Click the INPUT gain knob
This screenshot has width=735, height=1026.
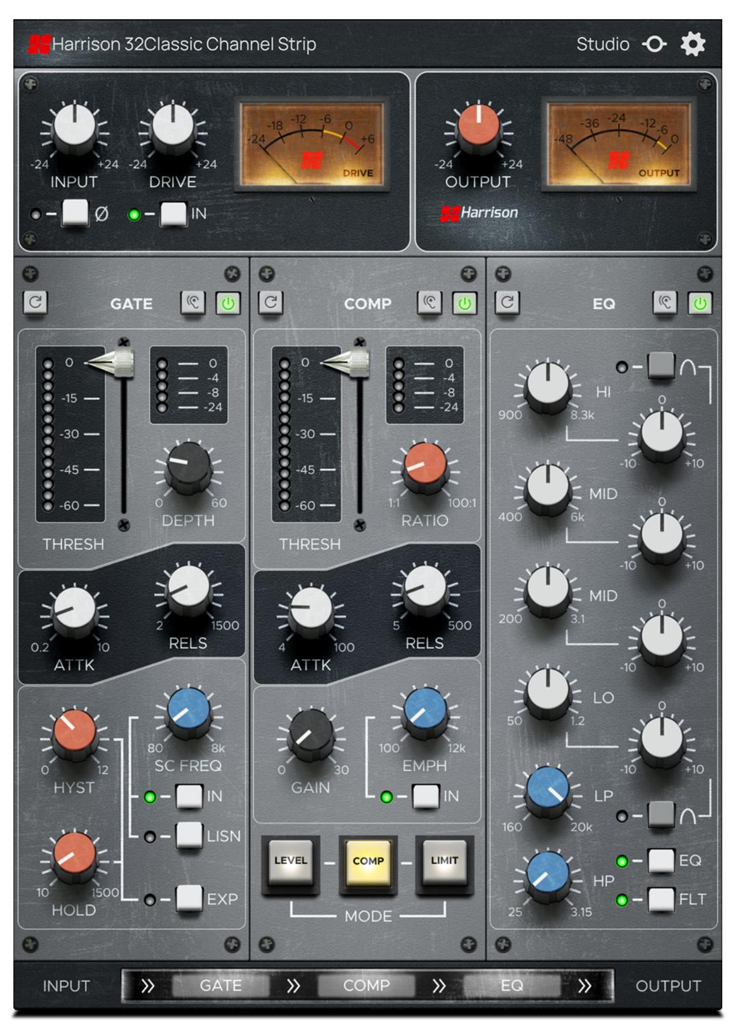point(74,128)
